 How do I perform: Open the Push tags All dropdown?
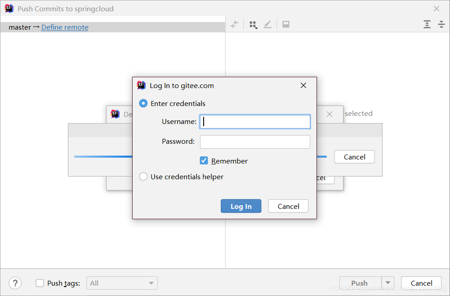point(122,283)
